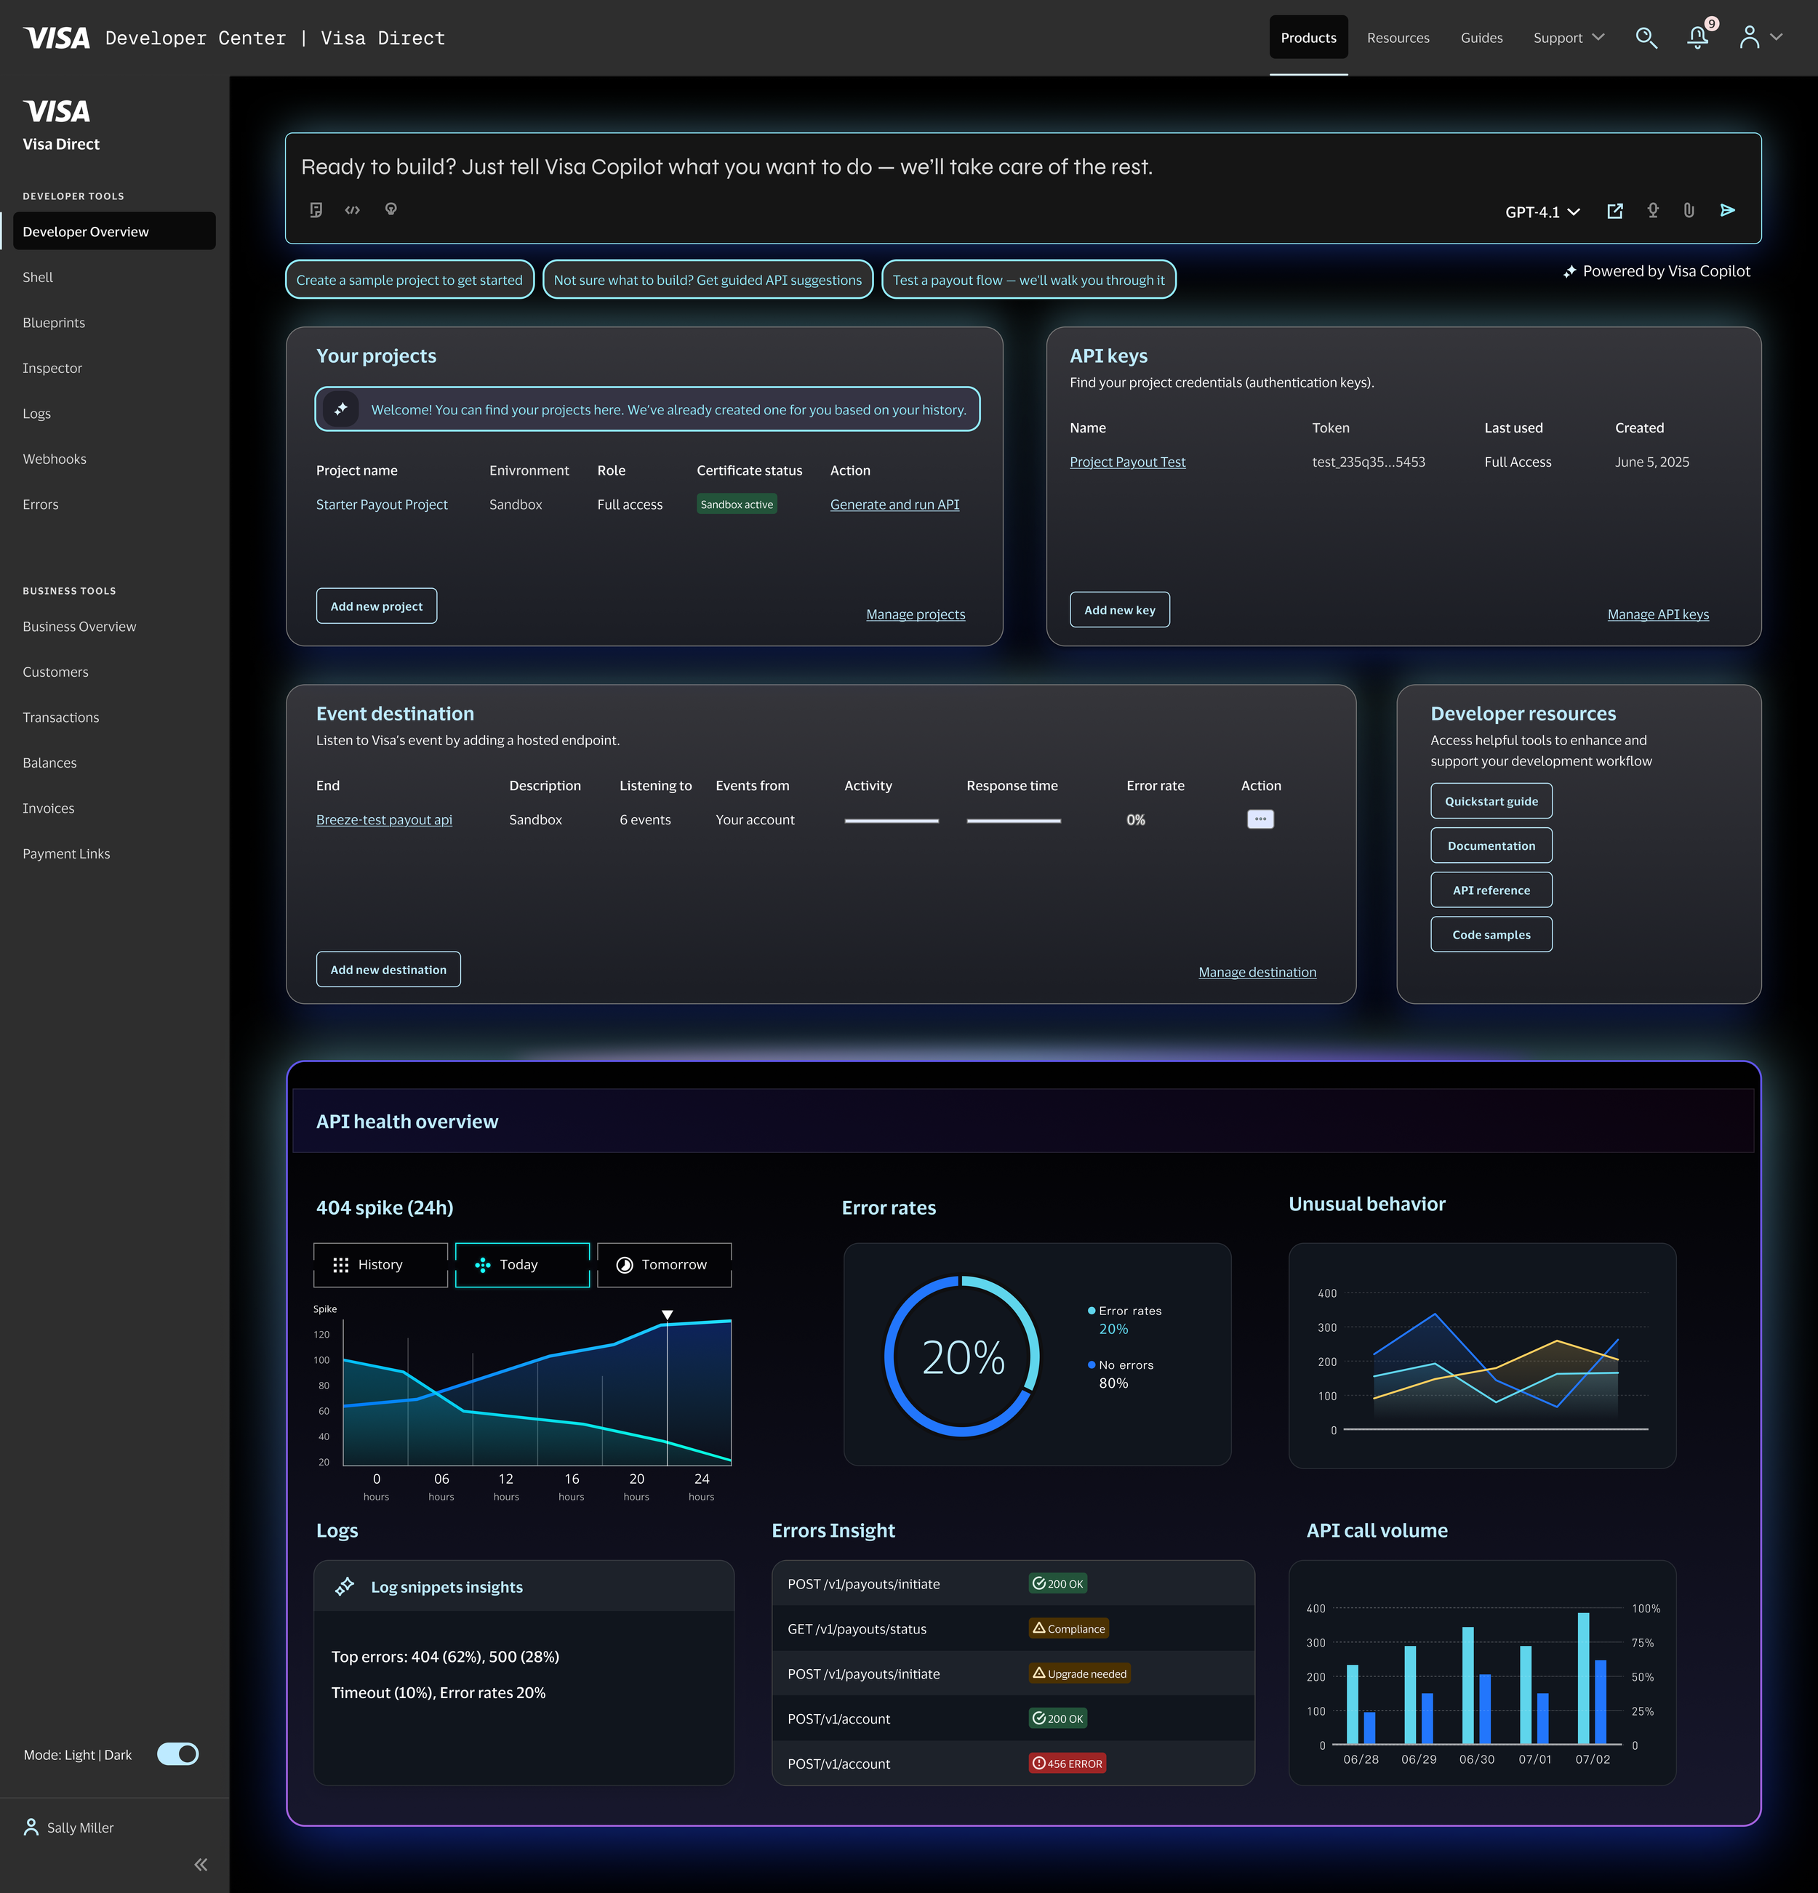Open Webhooks in the Developer Tools sidebar

54,459
